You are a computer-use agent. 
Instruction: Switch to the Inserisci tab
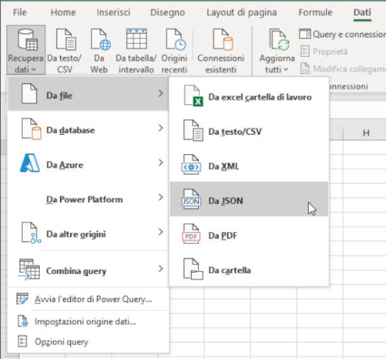(x=113, y=12)
